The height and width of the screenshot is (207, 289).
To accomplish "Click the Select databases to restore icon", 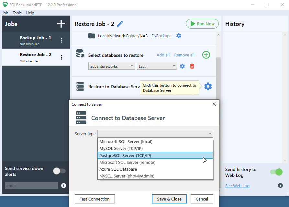I will 80,54.
